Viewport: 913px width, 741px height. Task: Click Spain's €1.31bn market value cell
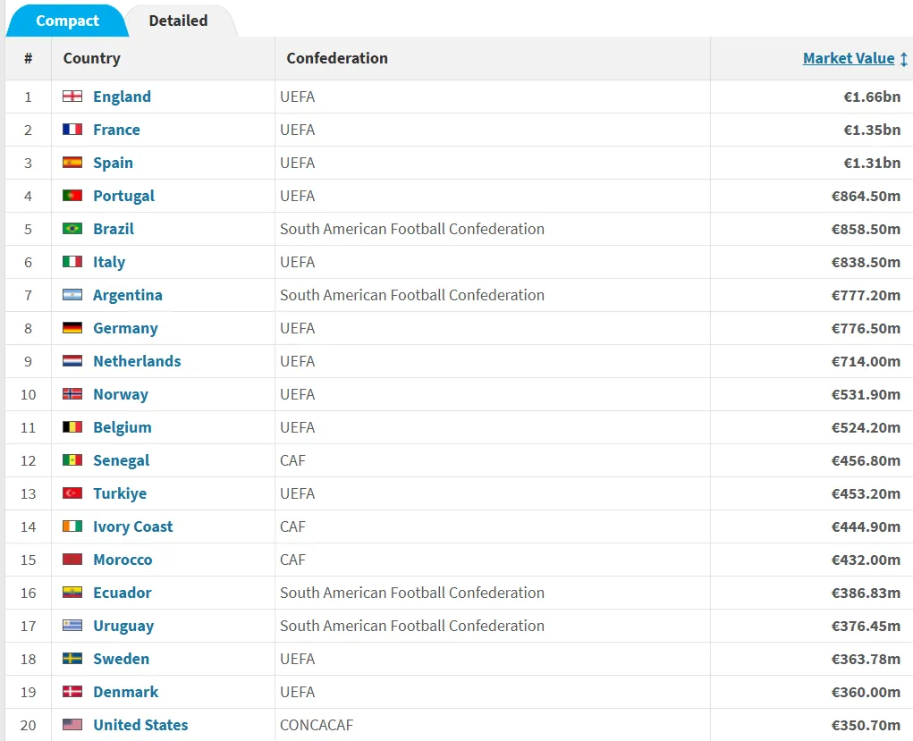pyautogui.click(x=871, y=163)
